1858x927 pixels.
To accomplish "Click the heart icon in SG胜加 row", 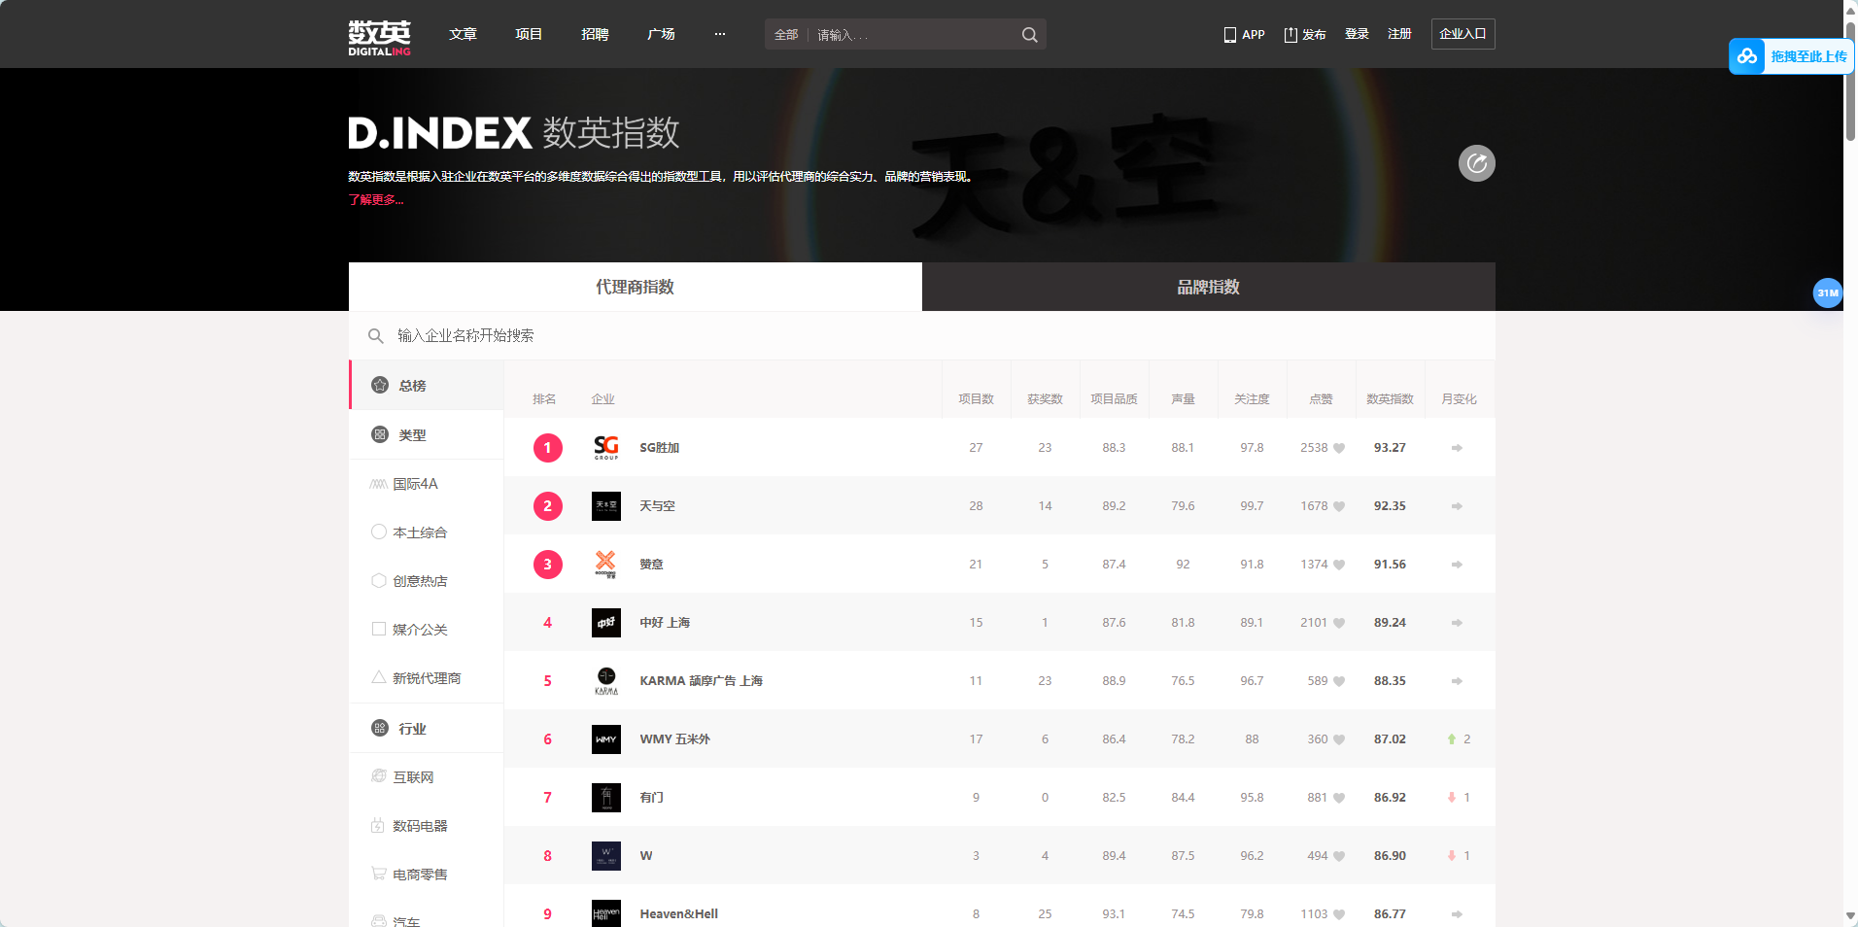I will (x=1339, y=448).
